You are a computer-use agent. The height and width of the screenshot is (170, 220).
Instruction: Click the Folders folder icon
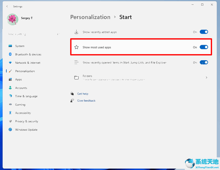76,78
